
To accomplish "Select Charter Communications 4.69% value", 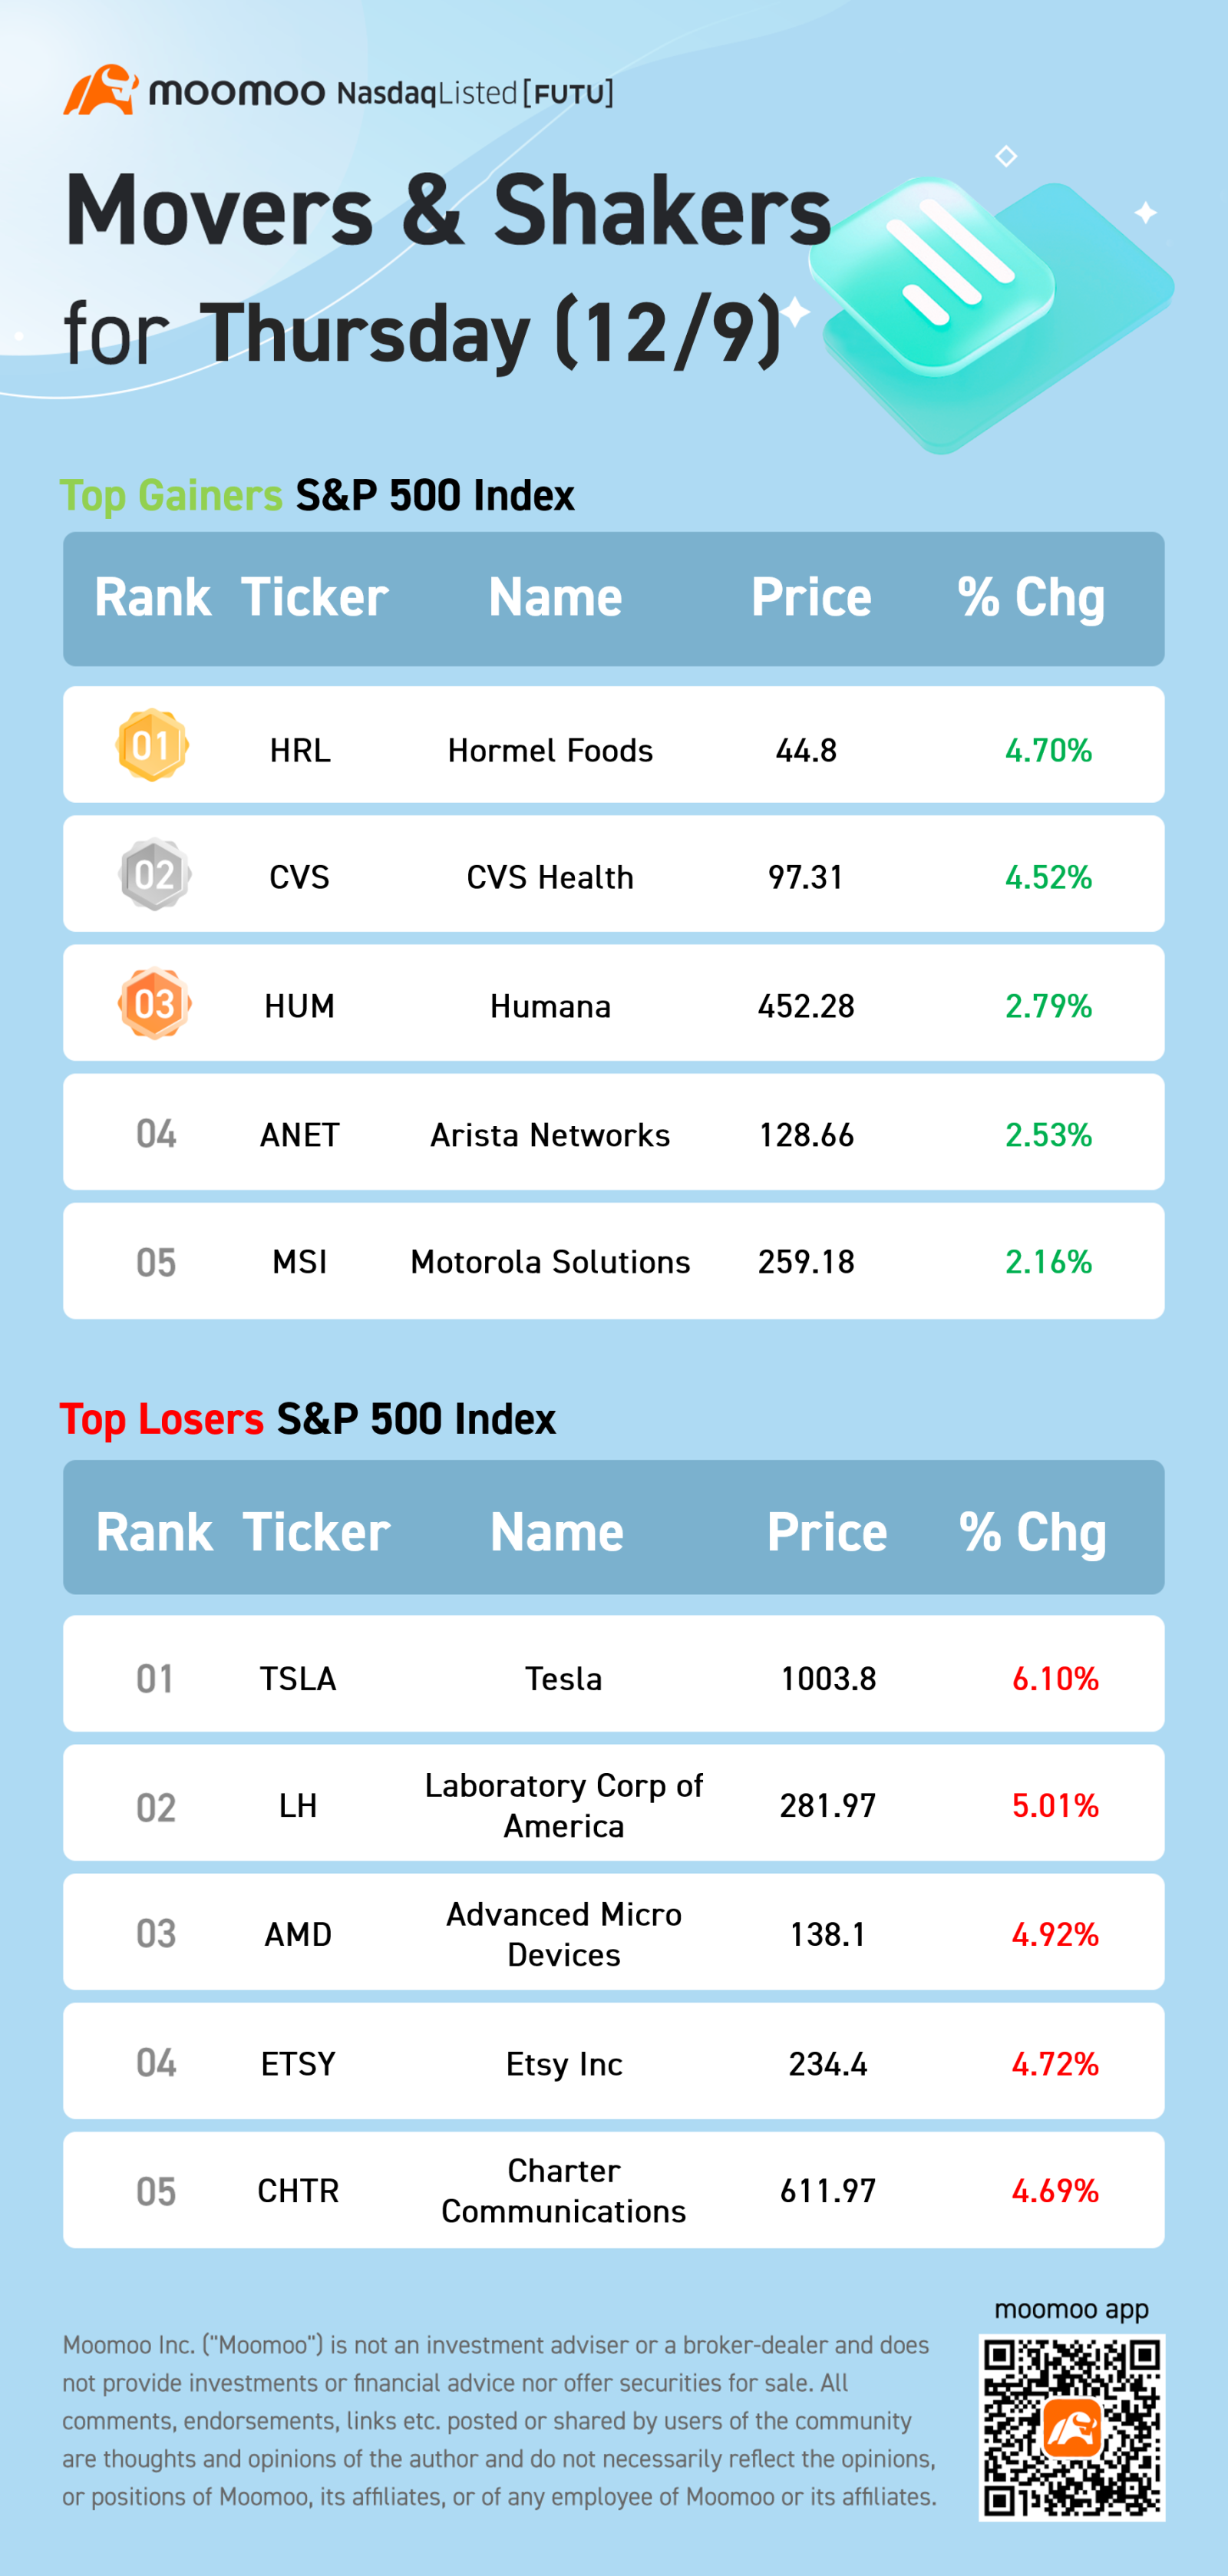I will [x=1055, y=2191].
